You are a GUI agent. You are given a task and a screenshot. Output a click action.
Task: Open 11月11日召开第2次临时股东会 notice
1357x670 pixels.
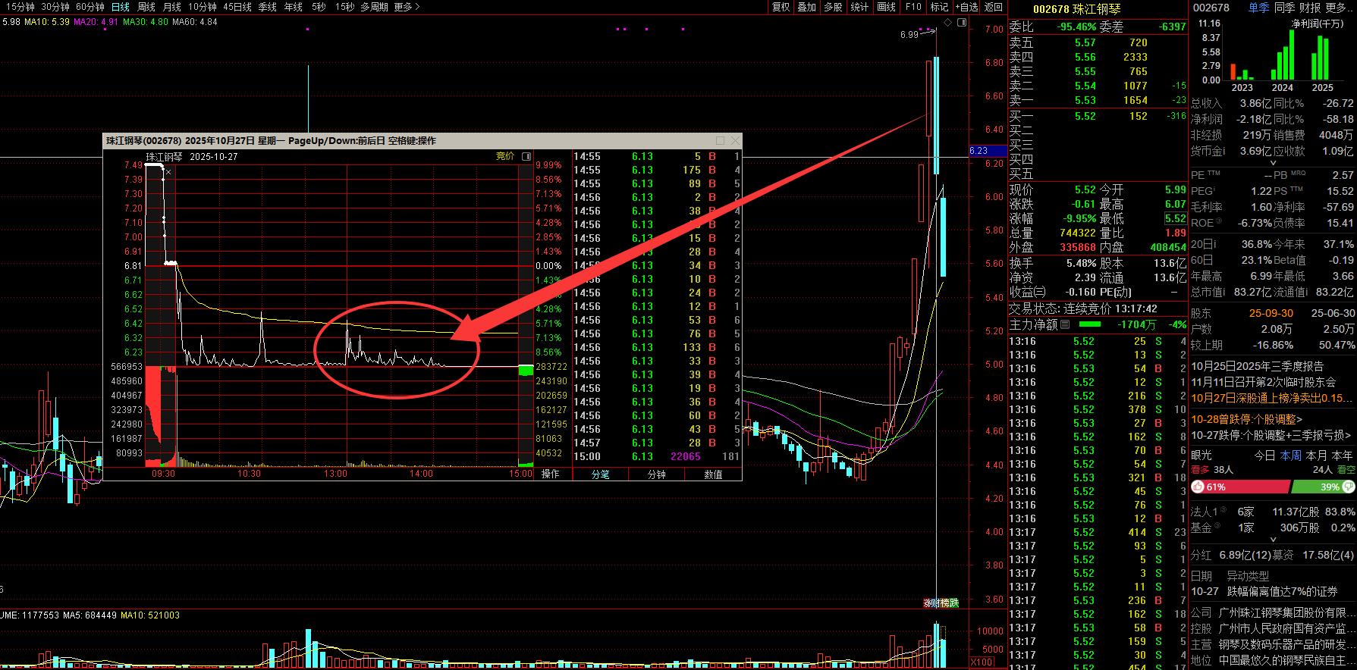click(x=1263, y=382)
